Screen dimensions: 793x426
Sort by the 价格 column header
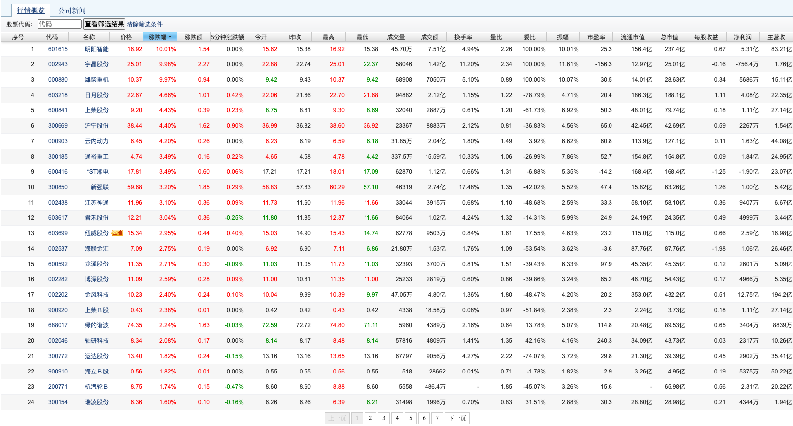(126, 37)
